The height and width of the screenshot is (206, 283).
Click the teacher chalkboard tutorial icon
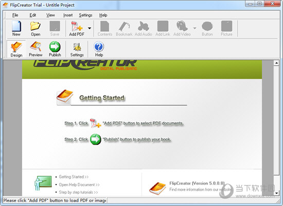(x=43, y=183)
